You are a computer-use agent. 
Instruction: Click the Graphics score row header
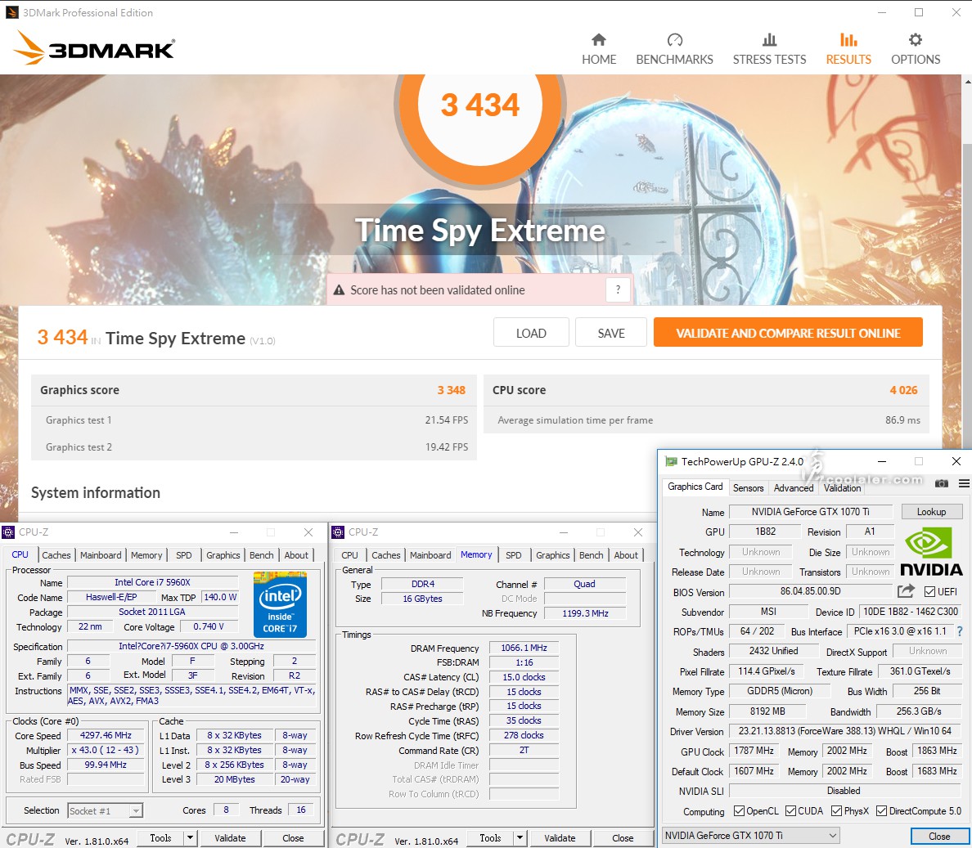[x=254, y=390]
